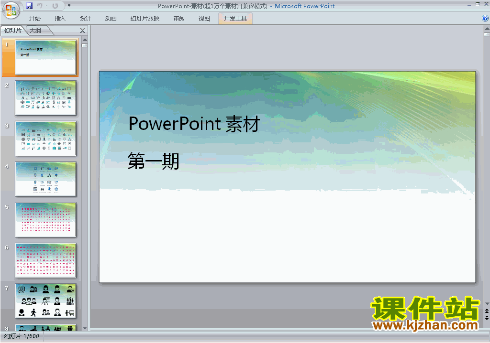Select slide 5 thumbnail with pink icons

pos(45,220)
